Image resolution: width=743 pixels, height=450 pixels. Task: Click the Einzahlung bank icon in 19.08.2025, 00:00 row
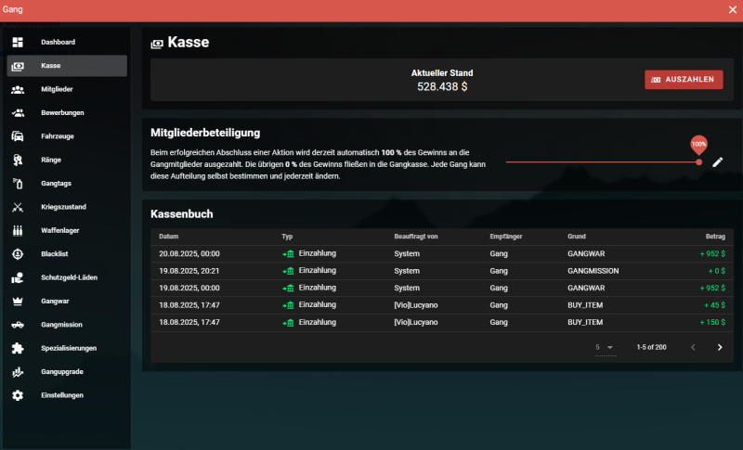[x=288, y=289]
